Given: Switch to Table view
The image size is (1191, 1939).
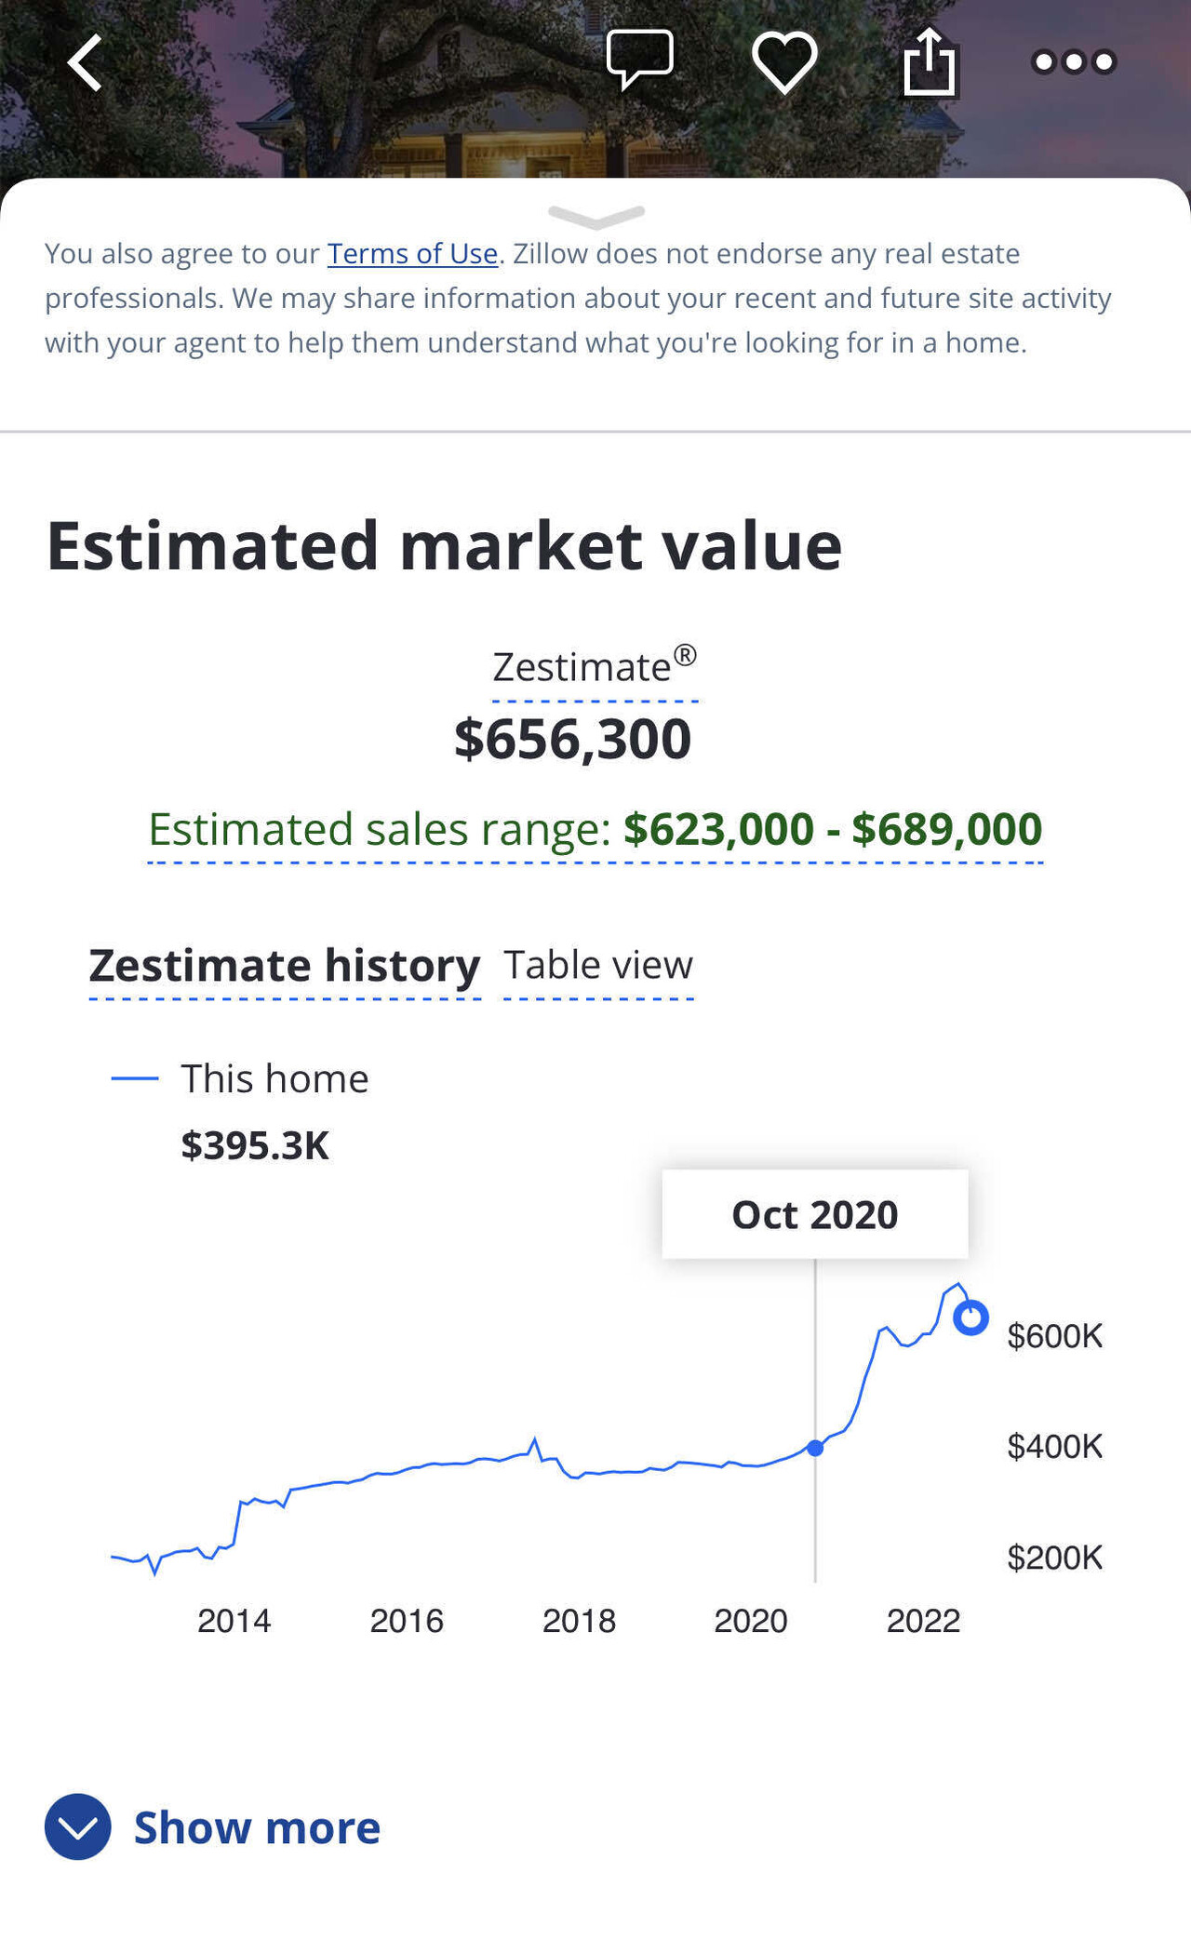Looking at the screenshot, I should point(597,966).
